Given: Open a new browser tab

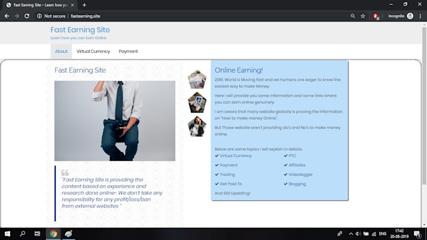Looking at the screenshot, I should [x=84, y=5].
